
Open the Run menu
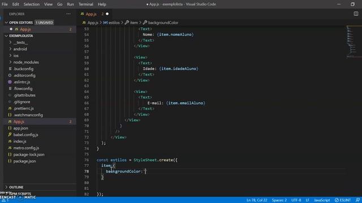(70, 4)
